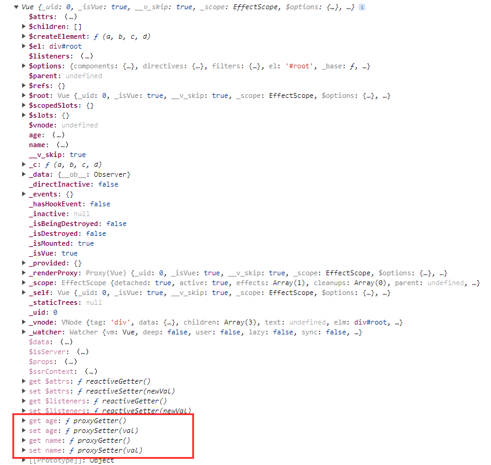Select the _isMounted: true row
This screenshot has width=491, height=465.
tap(62, 243)
